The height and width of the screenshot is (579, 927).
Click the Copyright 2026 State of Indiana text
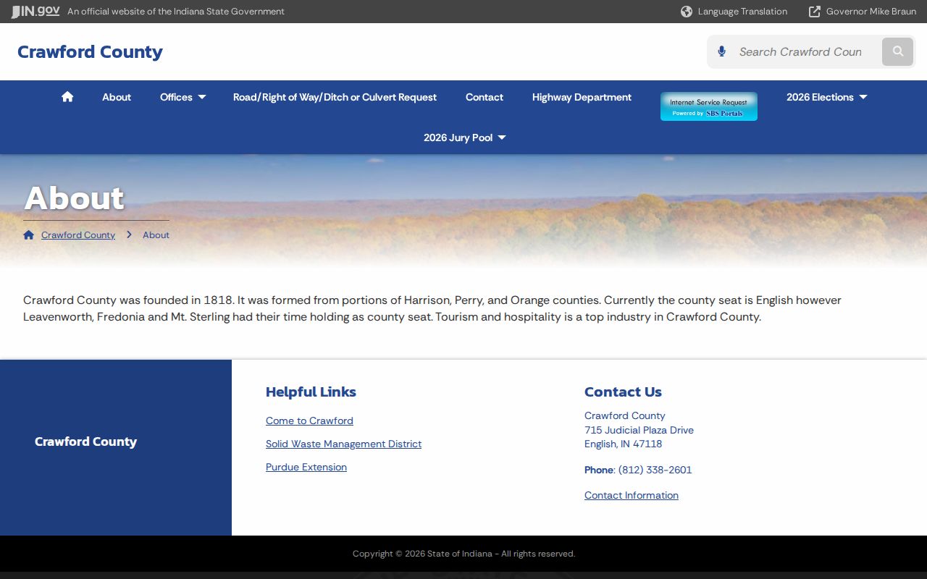(463, 554)
